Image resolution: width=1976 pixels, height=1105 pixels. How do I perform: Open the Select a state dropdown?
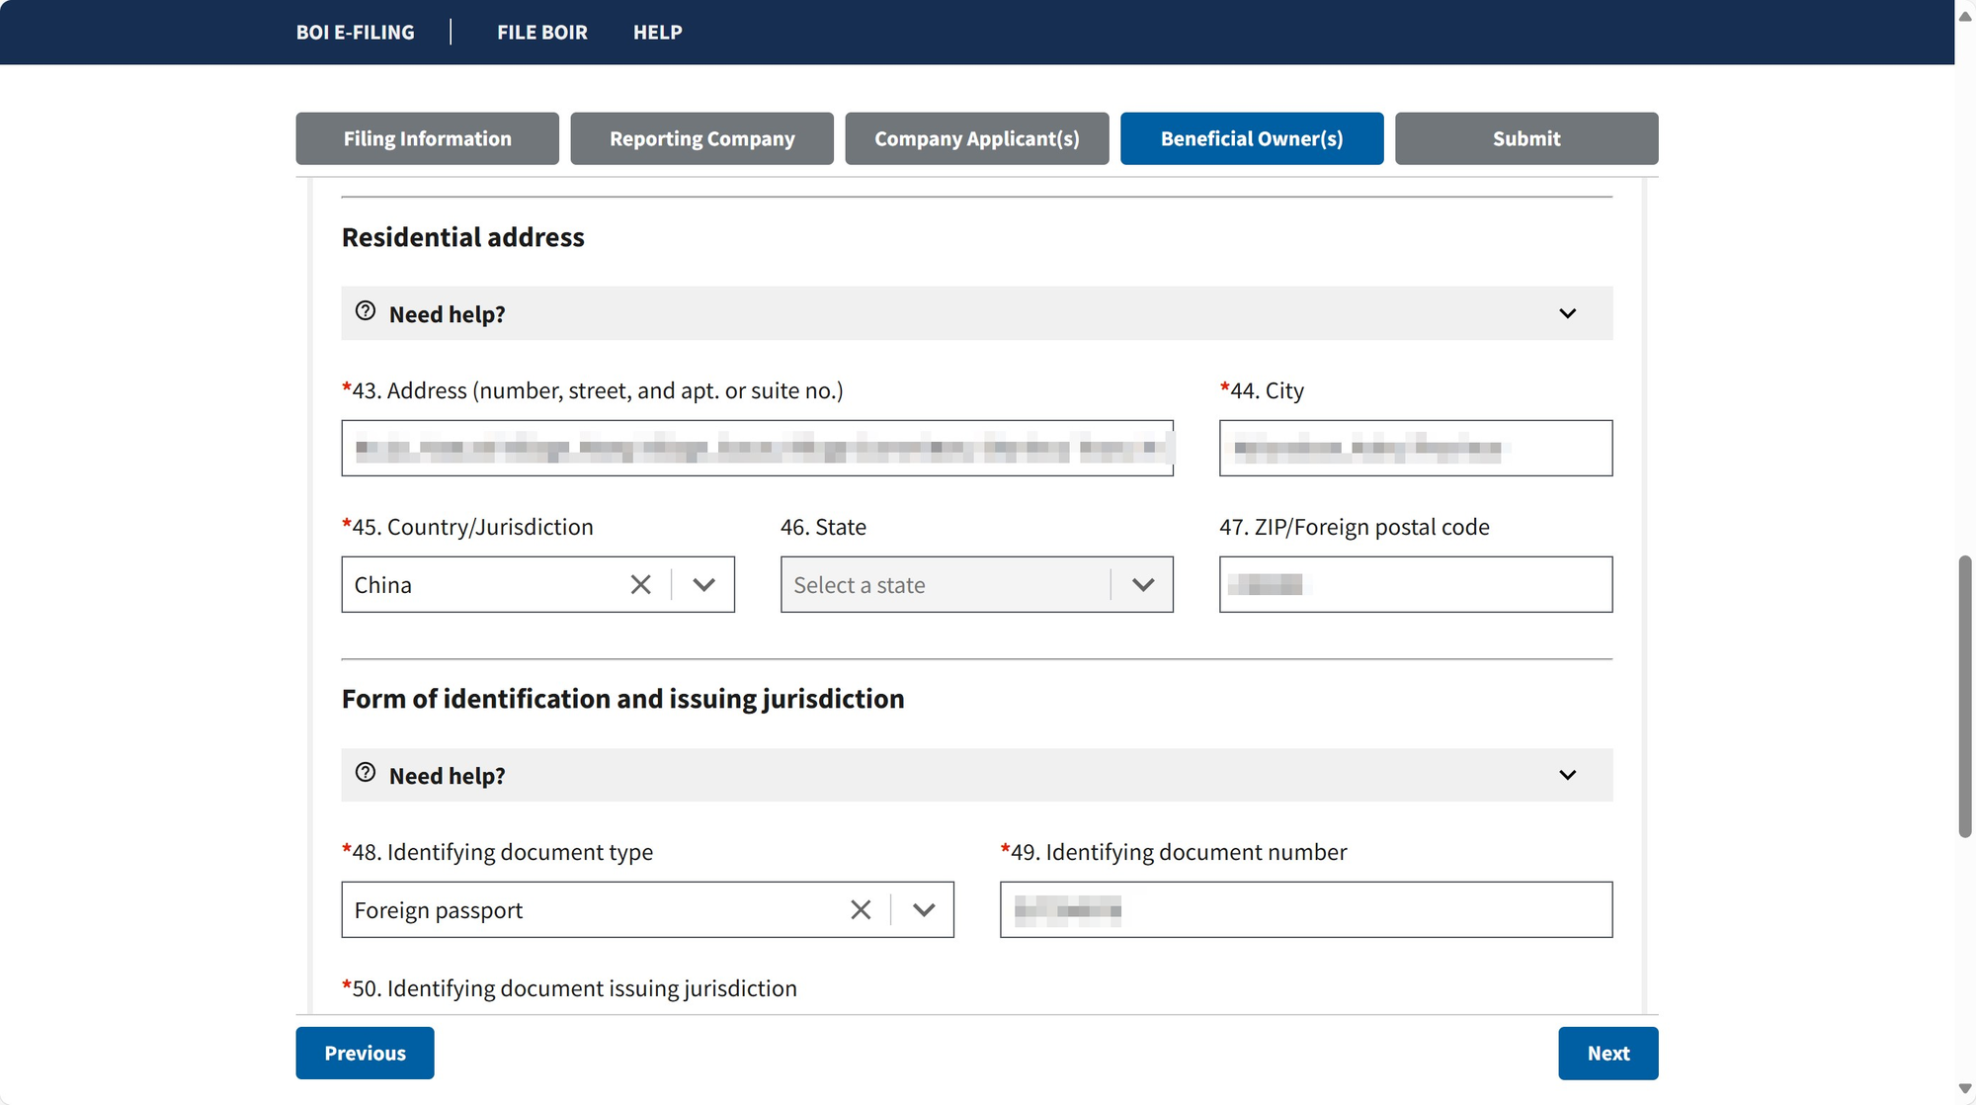point(976,585)
